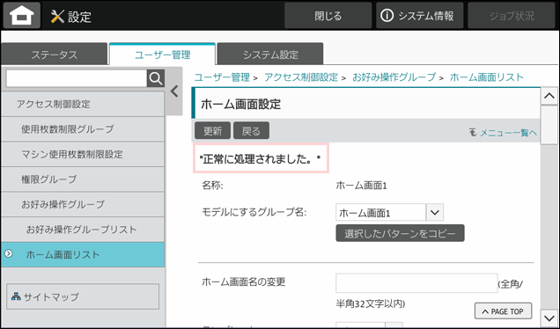The width and height of the screenshot is (560, 329).
Task: Click the scrollbar up arrow
Action: coord(549,96)
